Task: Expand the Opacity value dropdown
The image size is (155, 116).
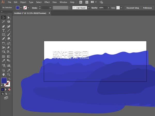Action: (106, 8)
